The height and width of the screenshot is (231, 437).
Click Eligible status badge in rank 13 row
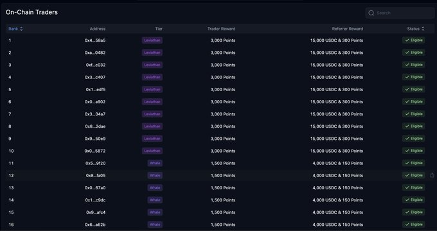pyautogui.click(x=414, y=187)
